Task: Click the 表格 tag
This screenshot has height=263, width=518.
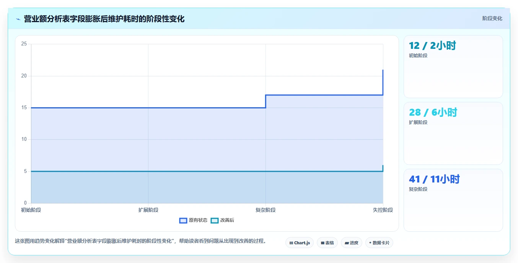Action: 327,243
